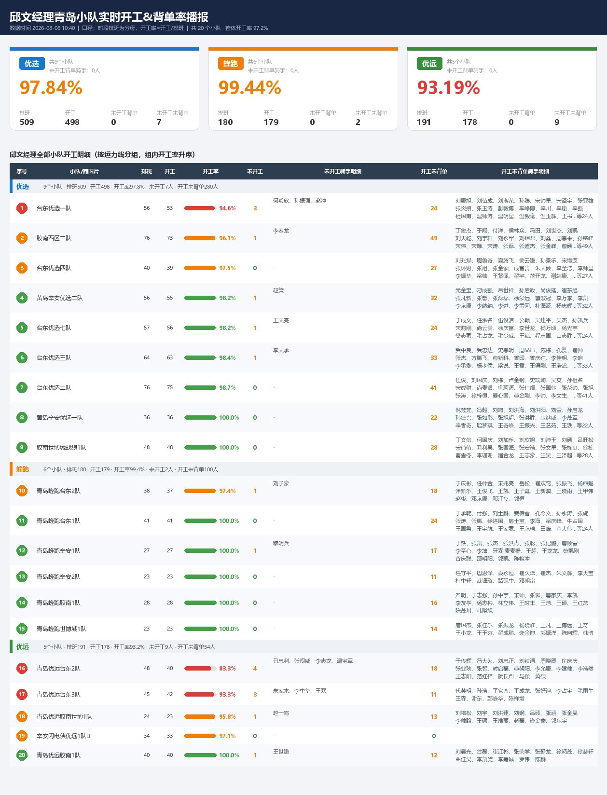Screen dimensions: 607x795
Task: Select the 97.84% rate in 优选 card
Action: [x=51, y=88]
